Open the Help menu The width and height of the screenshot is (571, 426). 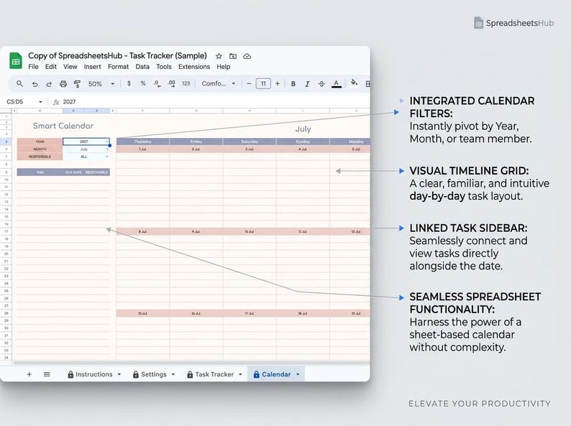click(x=223, y=67)
